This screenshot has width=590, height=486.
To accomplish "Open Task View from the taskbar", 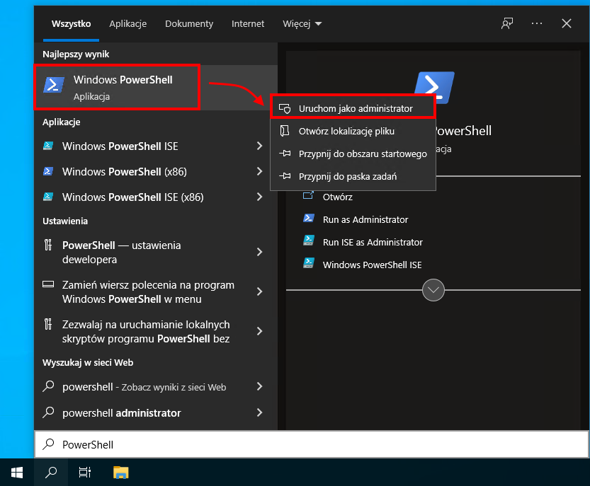I will [85, 473].
